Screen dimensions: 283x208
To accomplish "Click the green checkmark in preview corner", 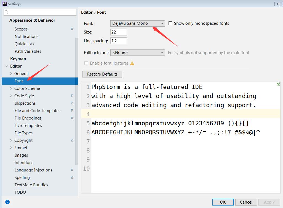I will [x=278, y=84].
